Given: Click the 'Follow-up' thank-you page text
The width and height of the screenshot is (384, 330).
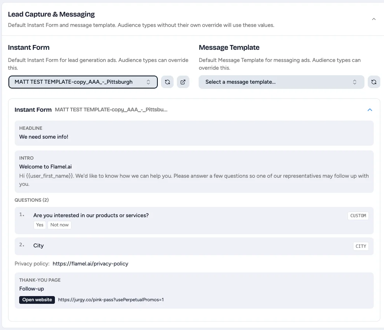Looking at the screenshot, I should tap(32, 289).
